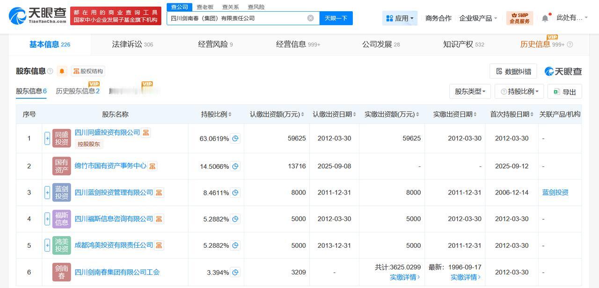This screenshot has width=599, height=288.
Task: Open equity structure icon for 四川福斯信息咨询有限公司
Action: click(159, 219)
